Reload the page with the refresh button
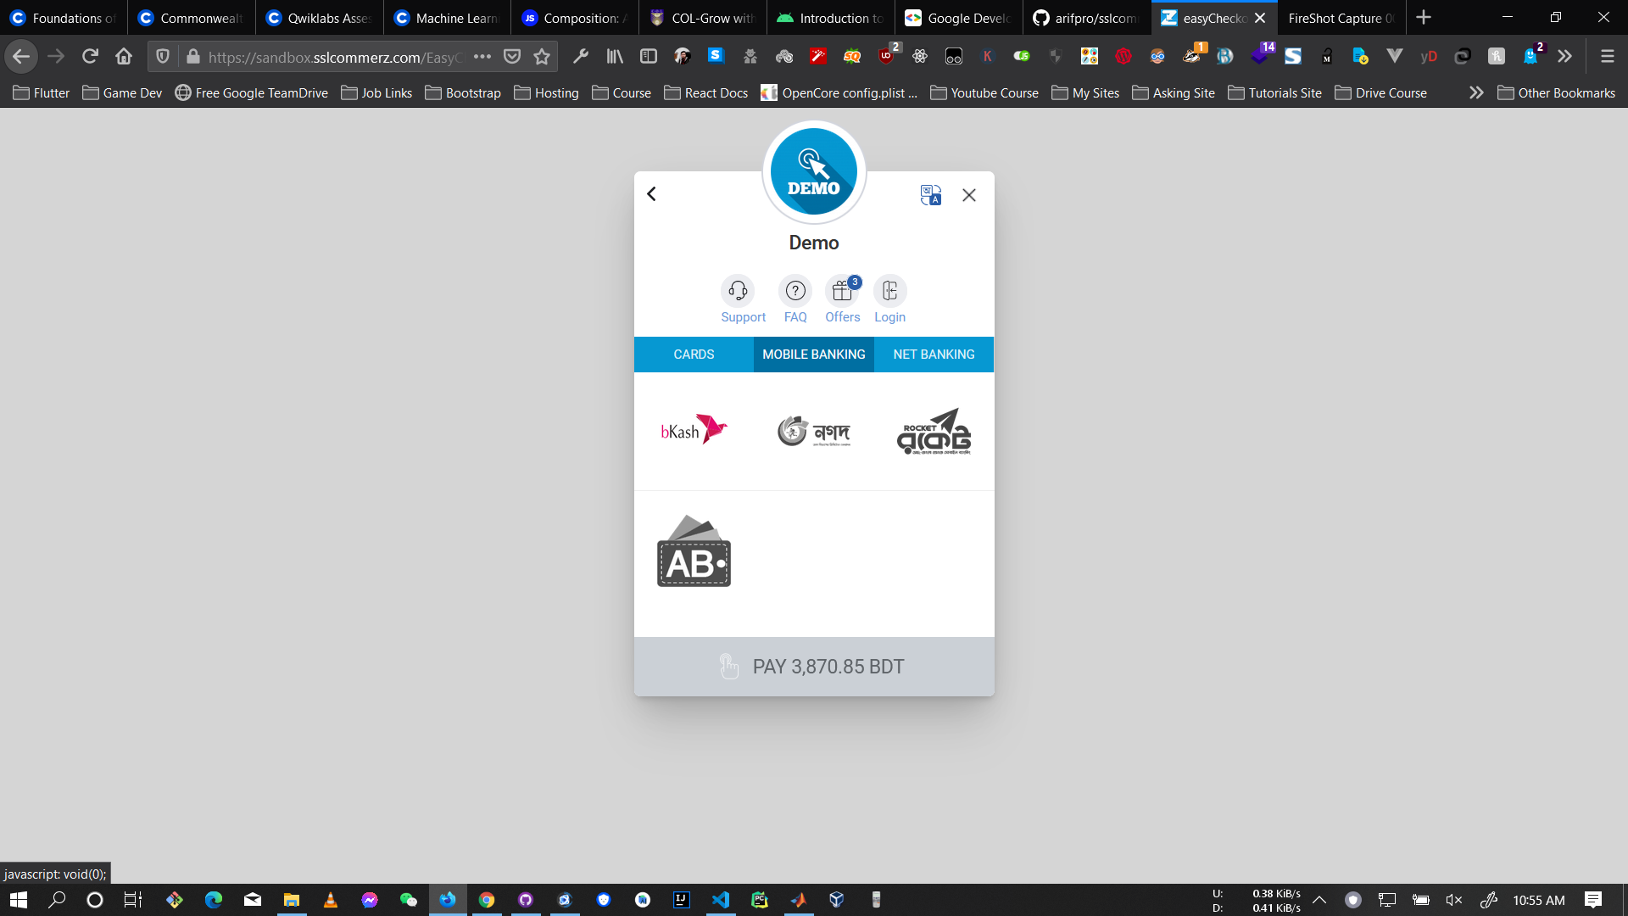The image size is (1628, 916). click(90, 57)
